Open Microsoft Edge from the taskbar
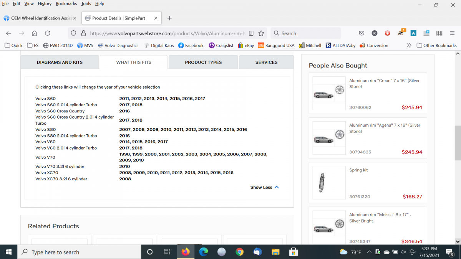 click(204, 252)
